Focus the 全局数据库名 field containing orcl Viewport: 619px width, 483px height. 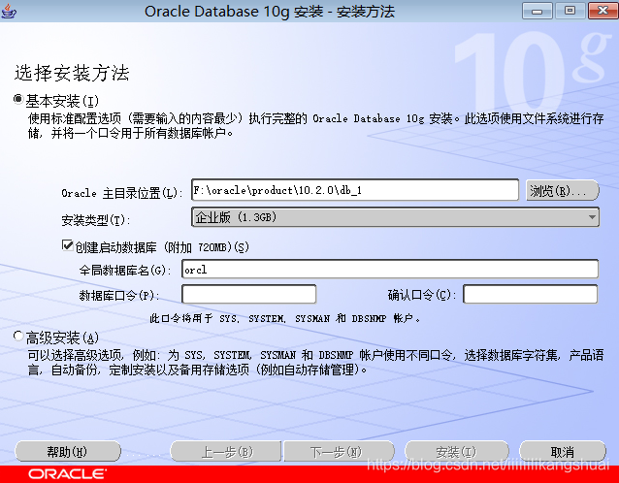click(x=390, y=269)
